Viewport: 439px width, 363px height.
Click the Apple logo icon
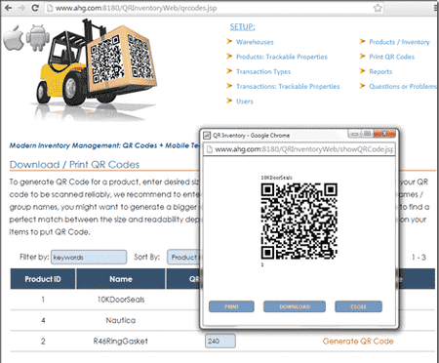14,37
